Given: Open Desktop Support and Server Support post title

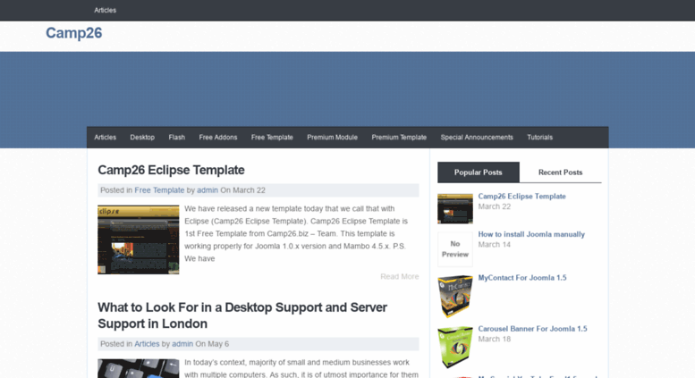Looking at the screenshot, I should [242, 315].
